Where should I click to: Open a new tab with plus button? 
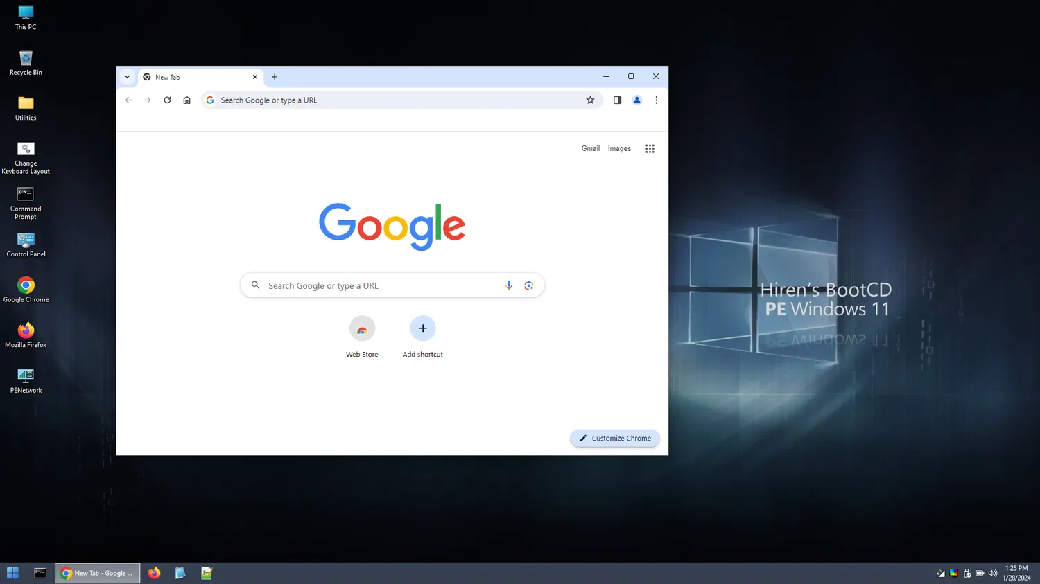(275, 77)
